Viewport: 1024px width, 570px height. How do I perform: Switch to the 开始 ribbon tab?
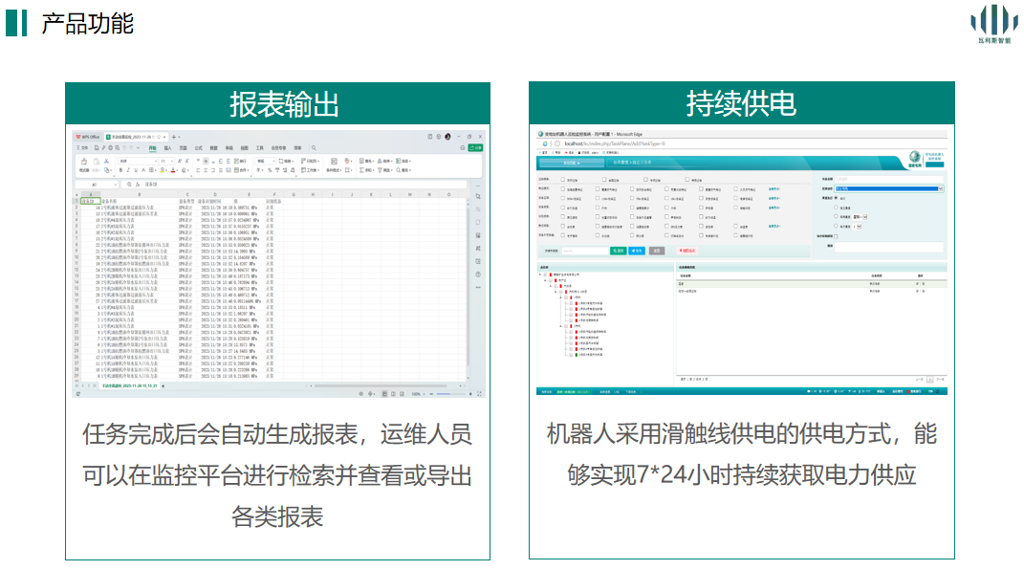click(x=152, y=148)
